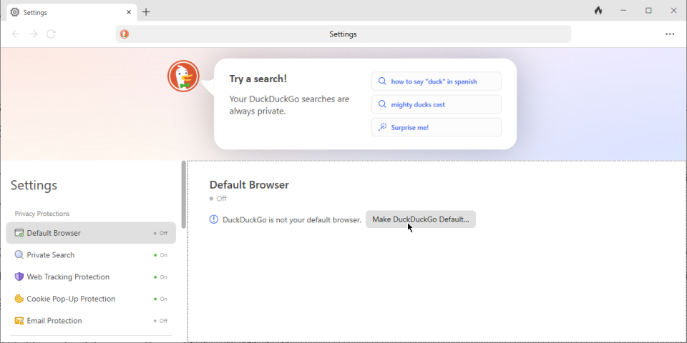
Task: Click the Private Search magnifier icon
Action: pyautogui.click(x=19, y=255)
